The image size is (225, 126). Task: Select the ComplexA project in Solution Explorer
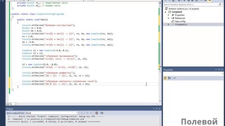(177, 12)
